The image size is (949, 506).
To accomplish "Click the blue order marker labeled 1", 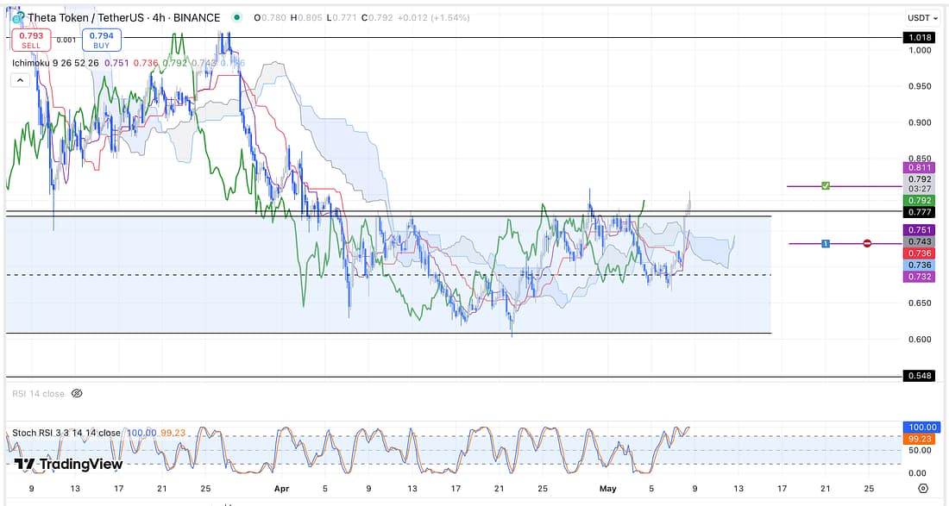I will [x=826, y=244].
